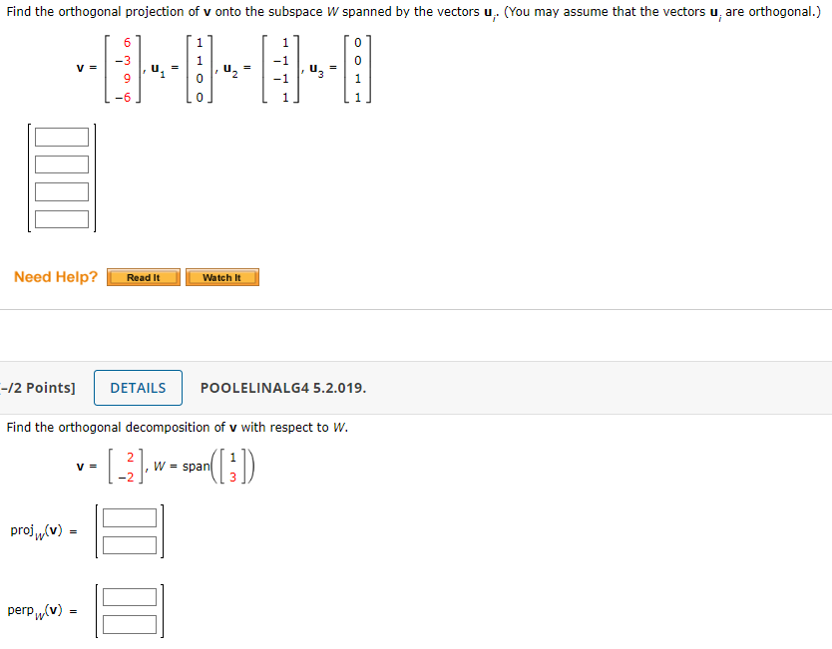Click the perp_W(v) label

pos(35,611)
